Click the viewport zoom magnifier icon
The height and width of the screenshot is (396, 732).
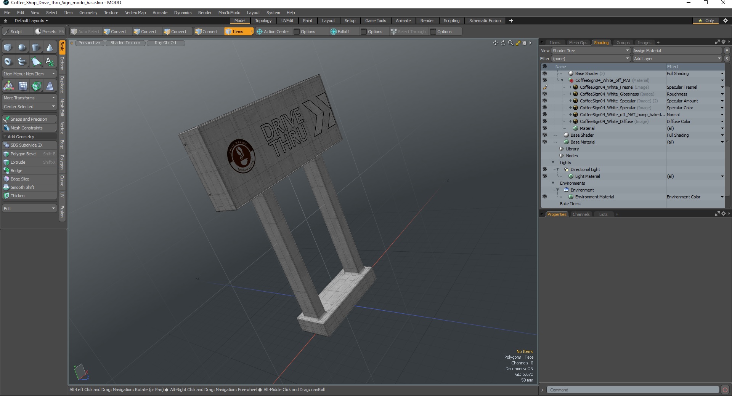510,43
